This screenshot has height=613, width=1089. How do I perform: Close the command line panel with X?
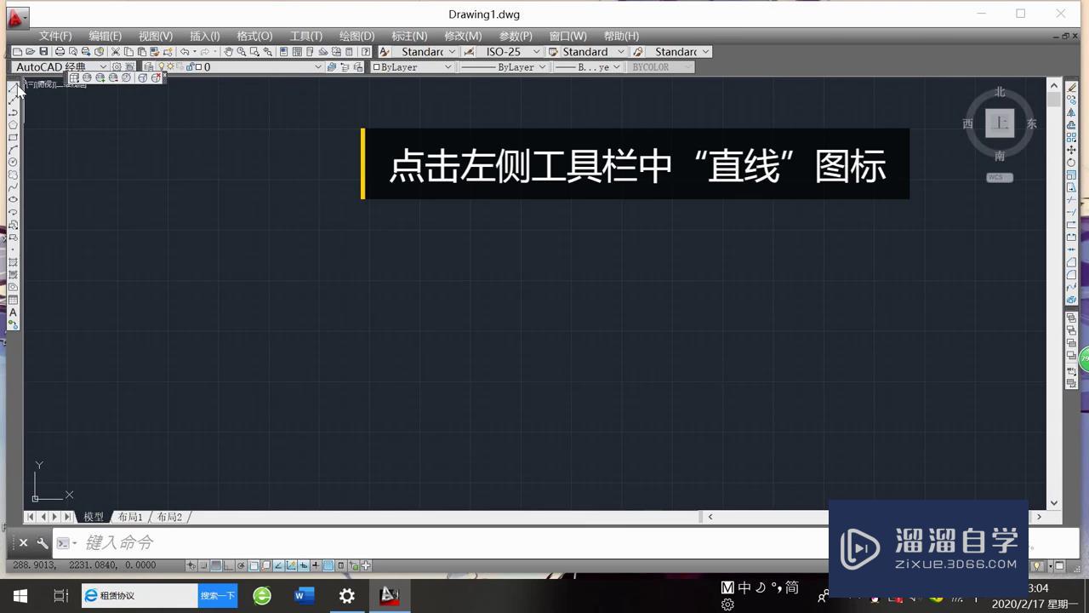click(x=23, y=542)
